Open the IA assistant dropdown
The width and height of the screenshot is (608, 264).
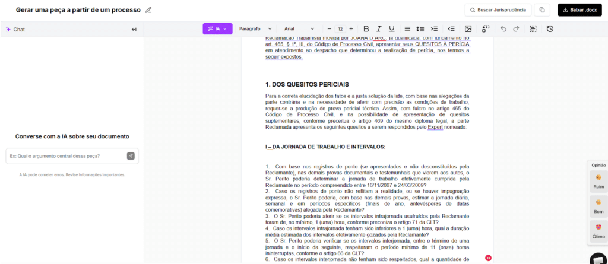pyautogui.click(x=217, y=28)
